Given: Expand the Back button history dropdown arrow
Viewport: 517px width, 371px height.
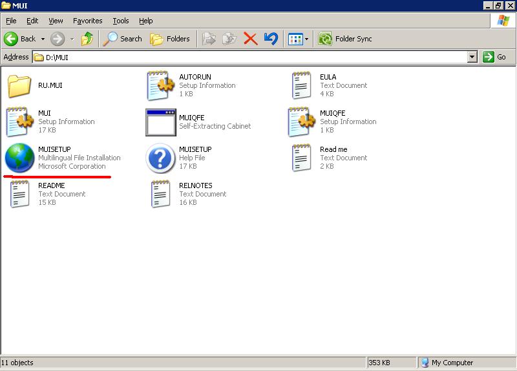Looking at the screenshot, I should [43, 39].
